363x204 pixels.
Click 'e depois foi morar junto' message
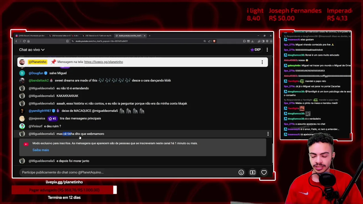click(73, 161)
